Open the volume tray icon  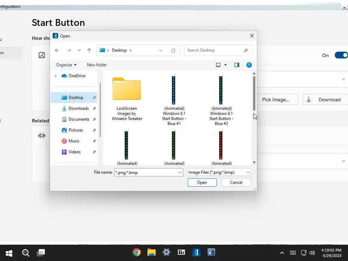tap(312, 253)
